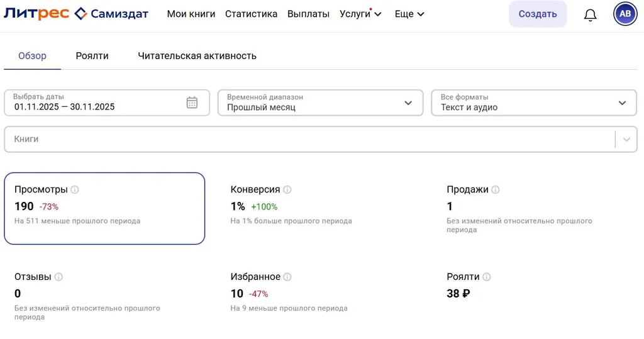The width and height of the screenshot is (644, 339).
Task: Click the calendar icon in date field
Action: point(192,103)
